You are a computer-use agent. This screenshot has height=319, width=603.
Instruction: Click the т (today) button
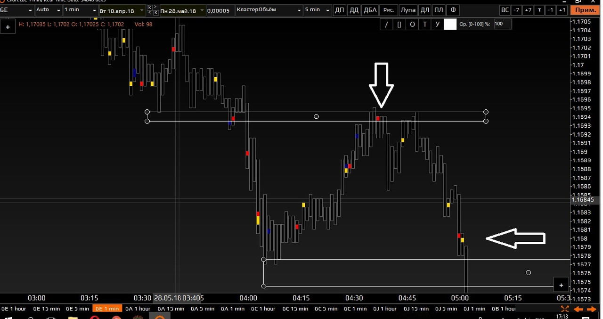point(539,10)
